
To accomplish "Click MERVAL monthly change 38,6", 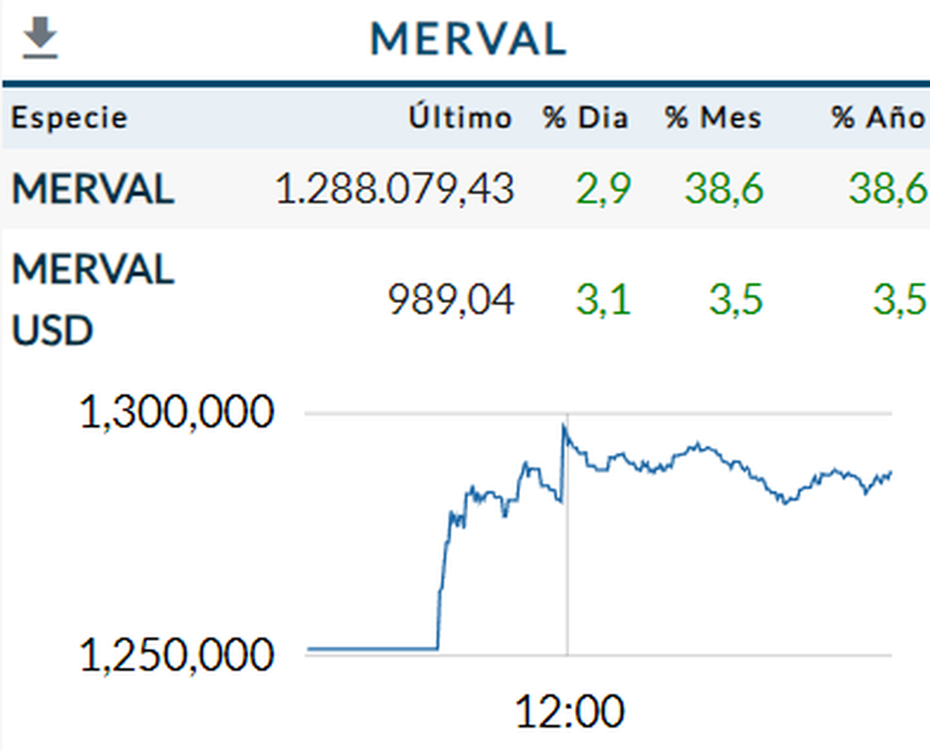I will pos(725,188).
